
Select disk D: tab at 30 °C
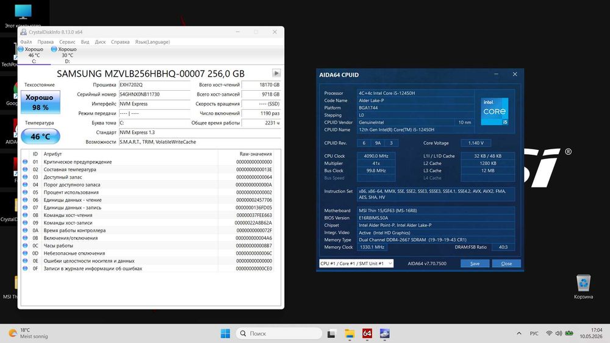[67, 55]
